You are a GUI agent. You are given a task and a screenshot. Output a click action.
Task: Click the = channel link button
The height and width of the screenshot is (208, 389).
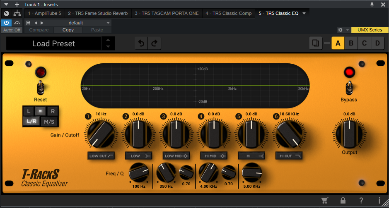[41, 111]
